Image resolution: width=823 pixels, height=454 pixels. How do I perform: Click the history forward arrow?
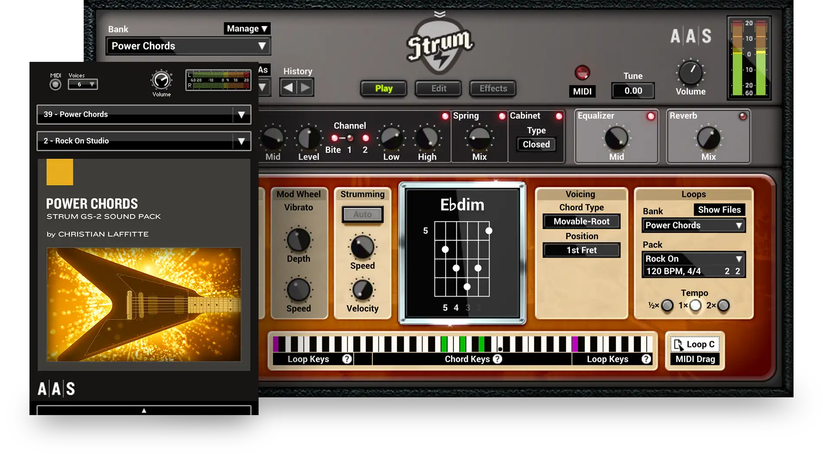pos(305,88)
